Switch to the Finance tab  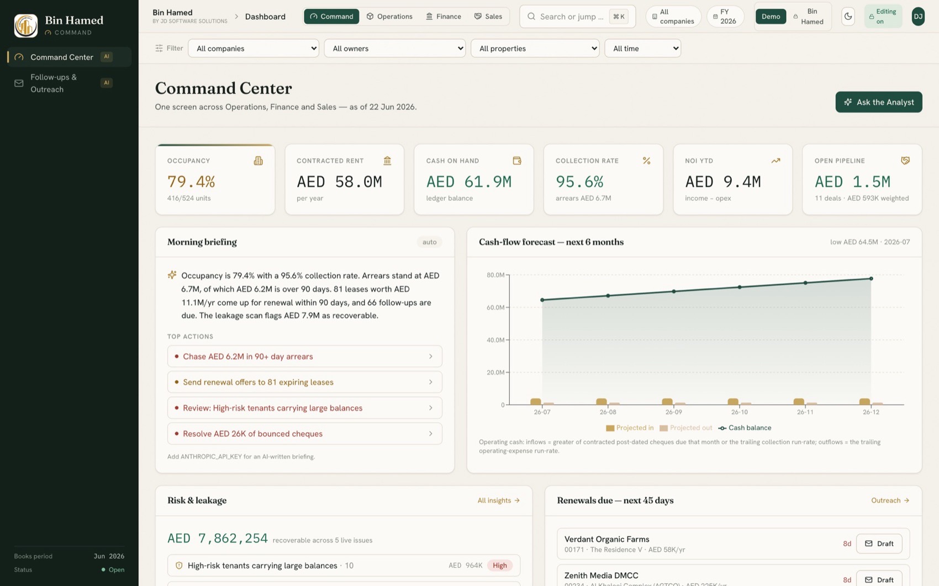[444, 17]
